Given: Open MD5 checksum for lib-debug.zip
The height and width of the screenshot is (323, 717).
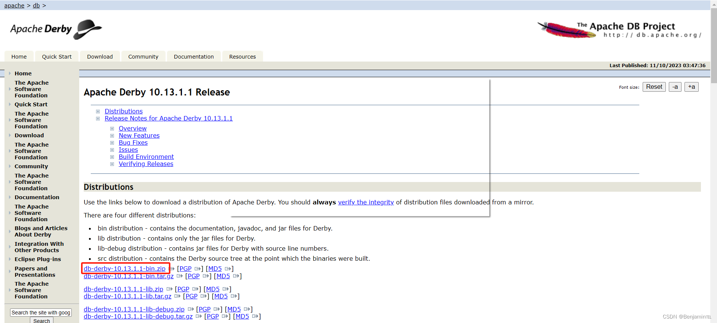Looking at the screenshot, I should pos(234,309).
